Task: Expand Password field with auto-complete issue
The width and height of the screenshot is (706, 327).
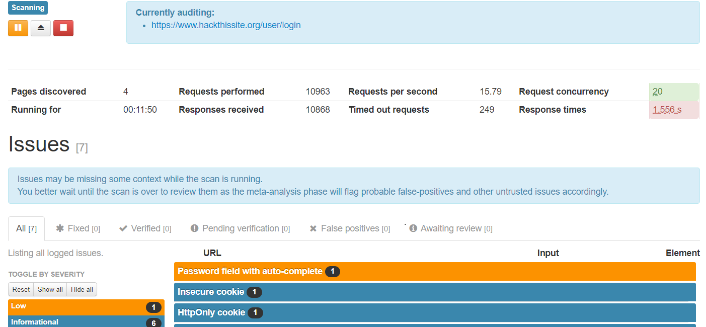Action: [250, 271]
